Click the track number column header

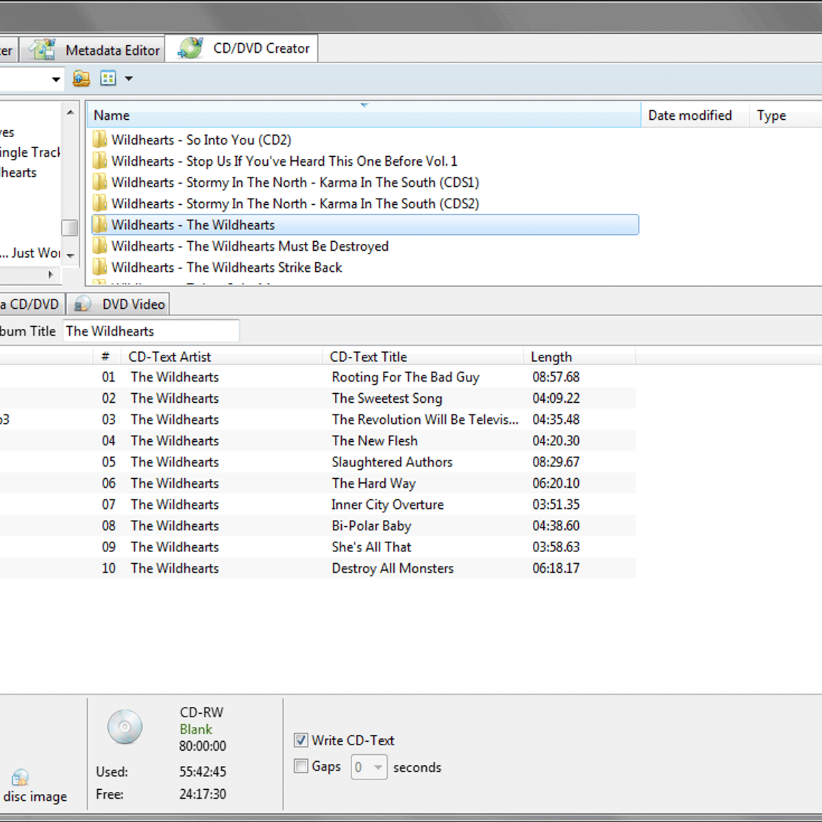pos(107,357)
